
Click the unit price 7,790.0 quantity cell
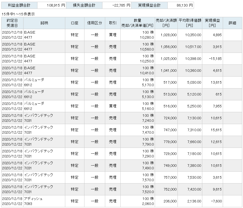[138, 142]
